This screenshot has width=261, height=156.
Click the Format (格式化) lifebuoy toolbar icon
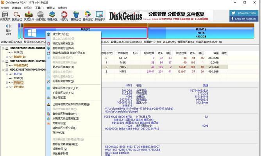click(x=64, y=14)
